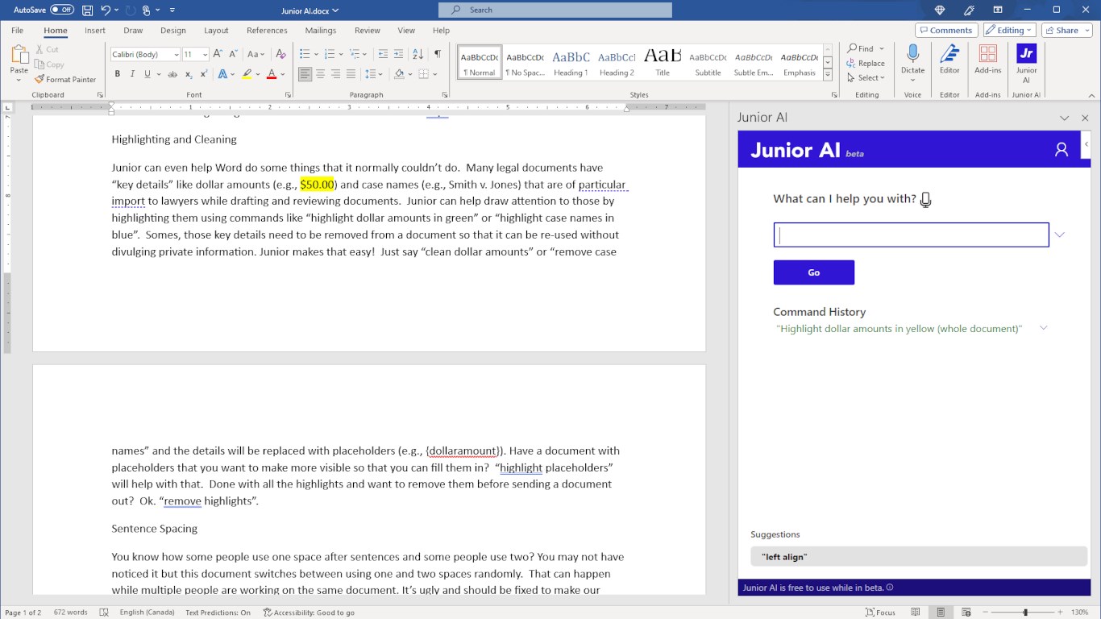Open the Comments pane button
The height and width of the screenshot is (619, 1101).
(946, 30)
